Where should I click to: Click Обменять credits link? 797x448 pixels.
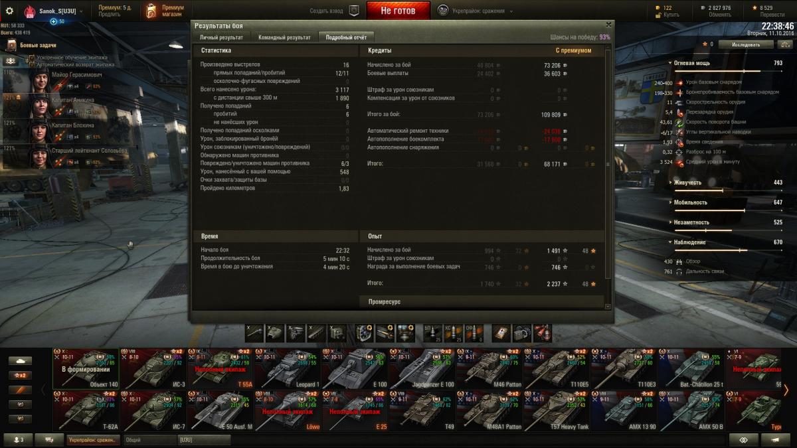[720, 15]
